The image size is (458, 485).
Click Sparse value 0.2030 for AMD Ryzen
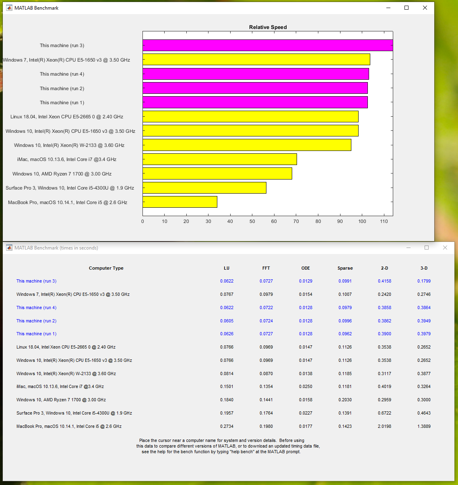point(345,400)
